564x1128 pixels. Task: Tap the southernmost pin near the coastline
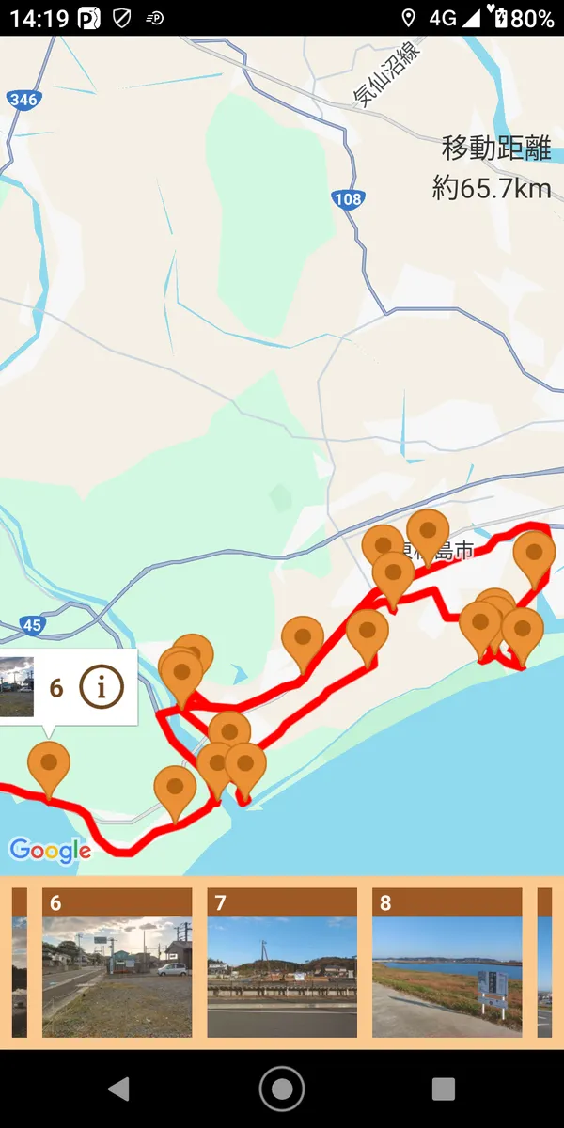click(x=175, y=794)
